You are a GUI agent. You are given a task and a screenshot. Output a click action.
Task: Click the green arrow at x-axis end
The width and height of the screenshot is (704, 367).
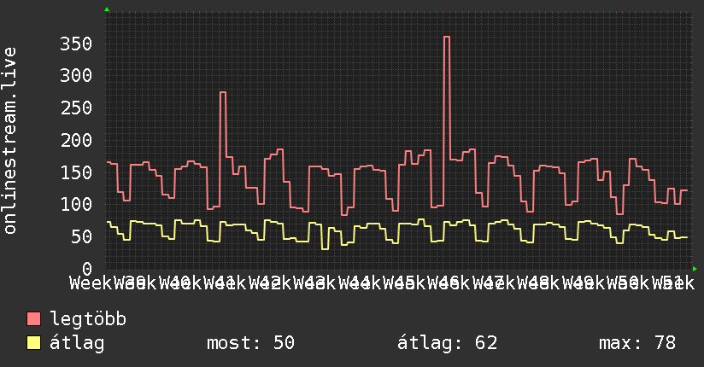(x=695, y=269)
